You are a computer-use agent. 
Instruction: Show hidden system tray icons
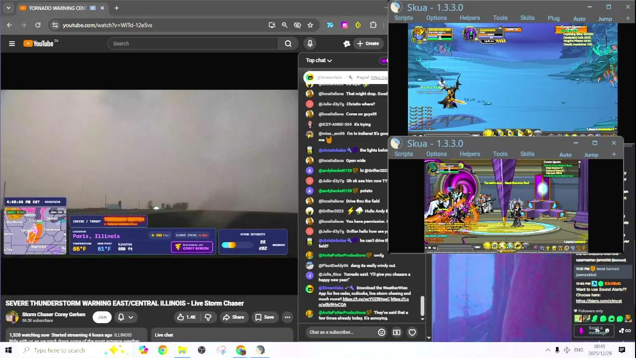[x=548, y=350]
